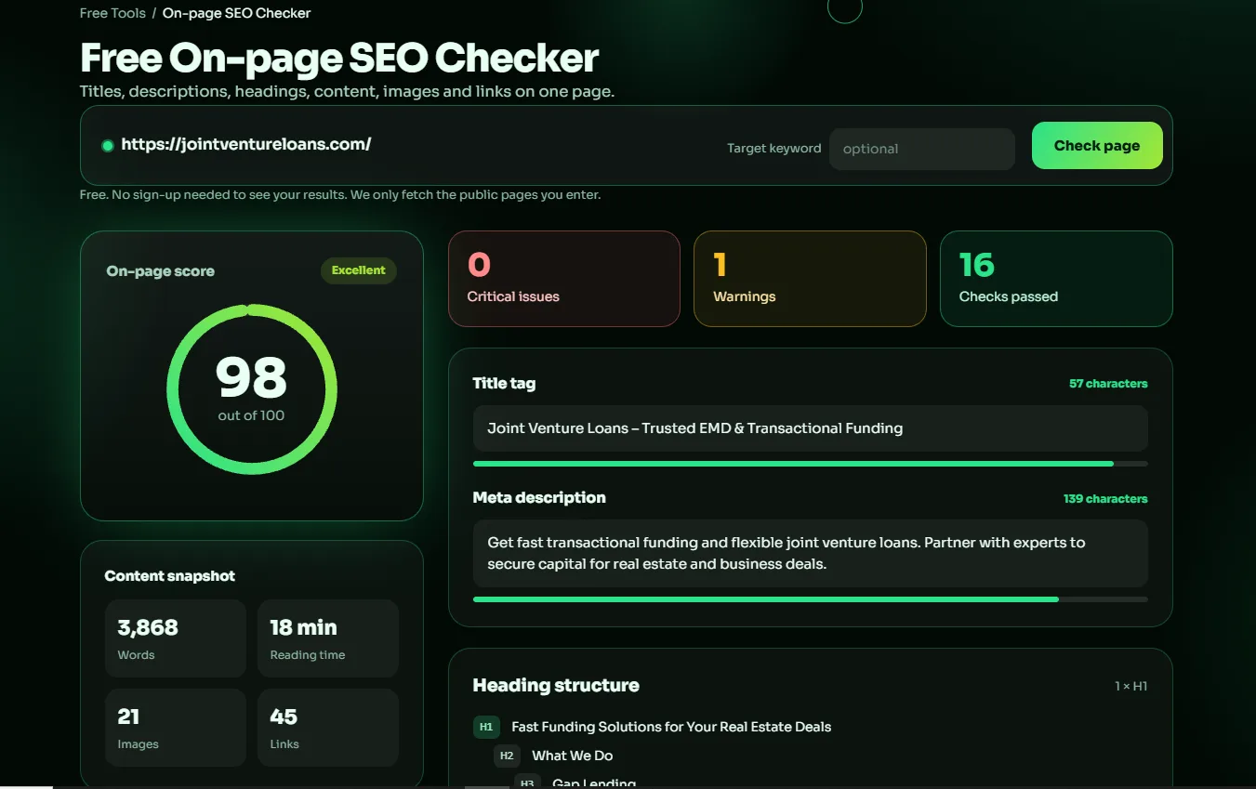
Task: Open the Free Tools breadcrumb link
Action: tap(112, 13)
